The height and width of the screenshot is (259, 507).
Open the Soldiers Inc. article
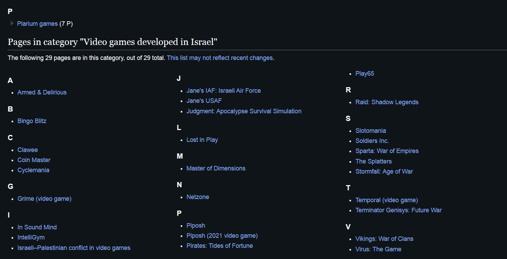(372, 141)
